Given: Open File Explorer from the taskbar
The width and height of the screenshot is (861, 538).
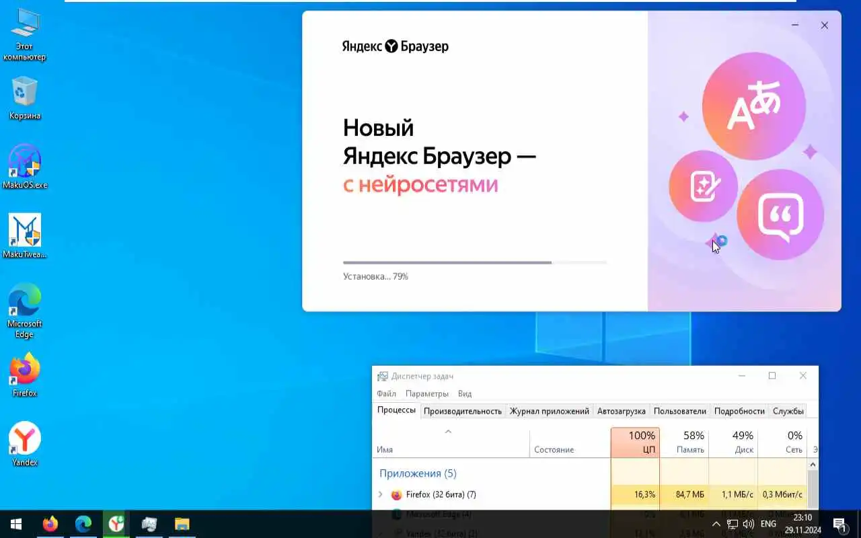Looking at the screenshot, I should [182, 524].
